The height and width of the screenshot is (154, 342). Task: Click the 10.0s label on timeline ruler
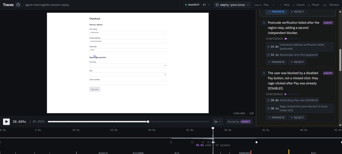point(76,130)
